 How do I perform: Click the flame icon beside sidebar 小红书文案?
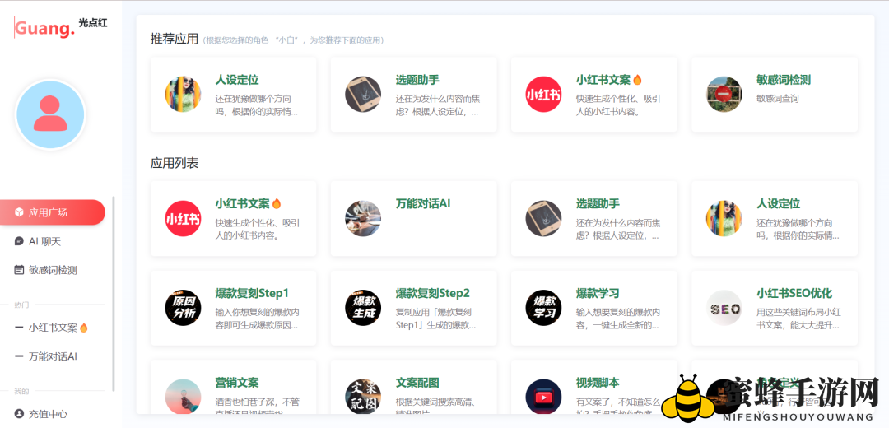[x=84, y=328]
